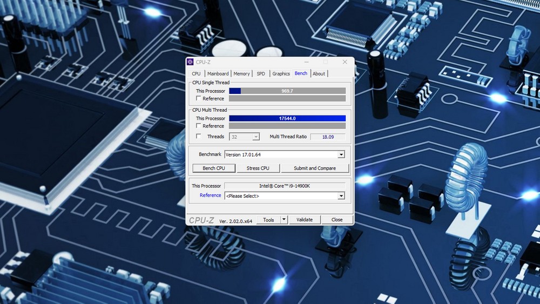Close the CPU-Z window via title bar X
The height and width of the screenshot is (304, 540).
click(x=345, y=62)
